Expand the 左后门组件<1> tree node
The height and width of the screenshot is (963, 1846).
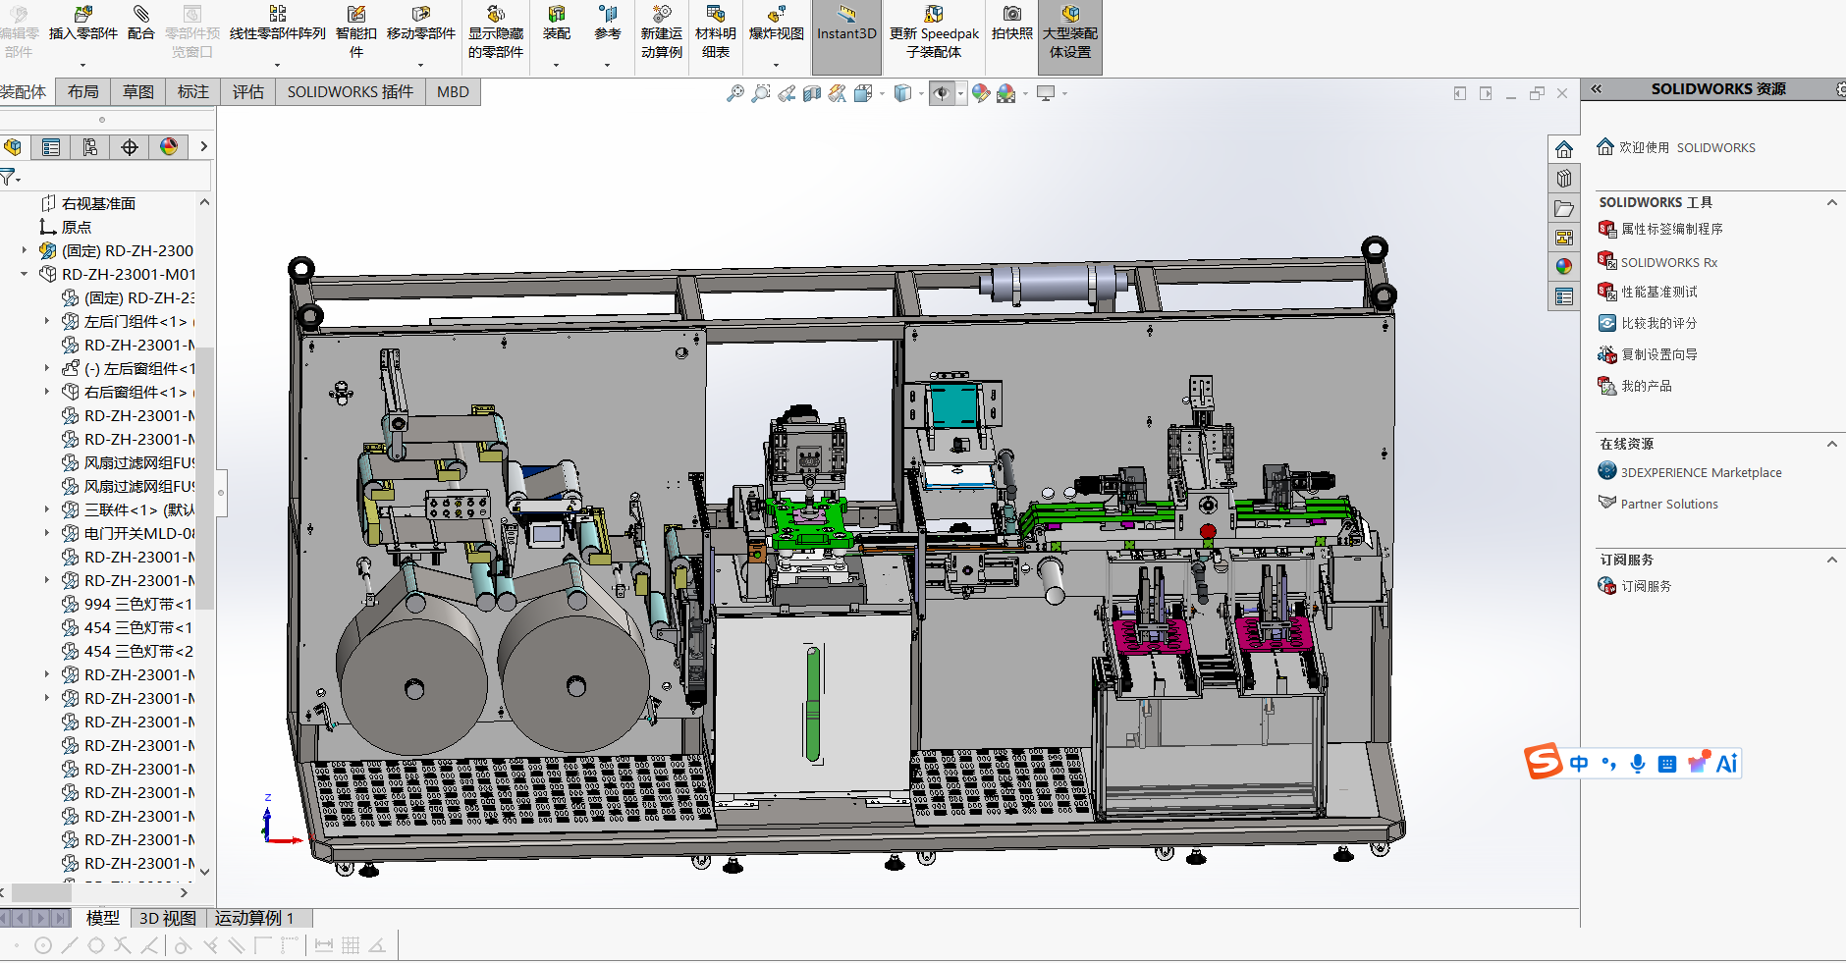(x=47, y=321)
